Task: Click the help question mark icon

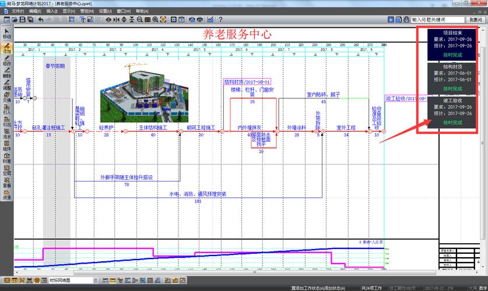Action: tap(219, 19)
